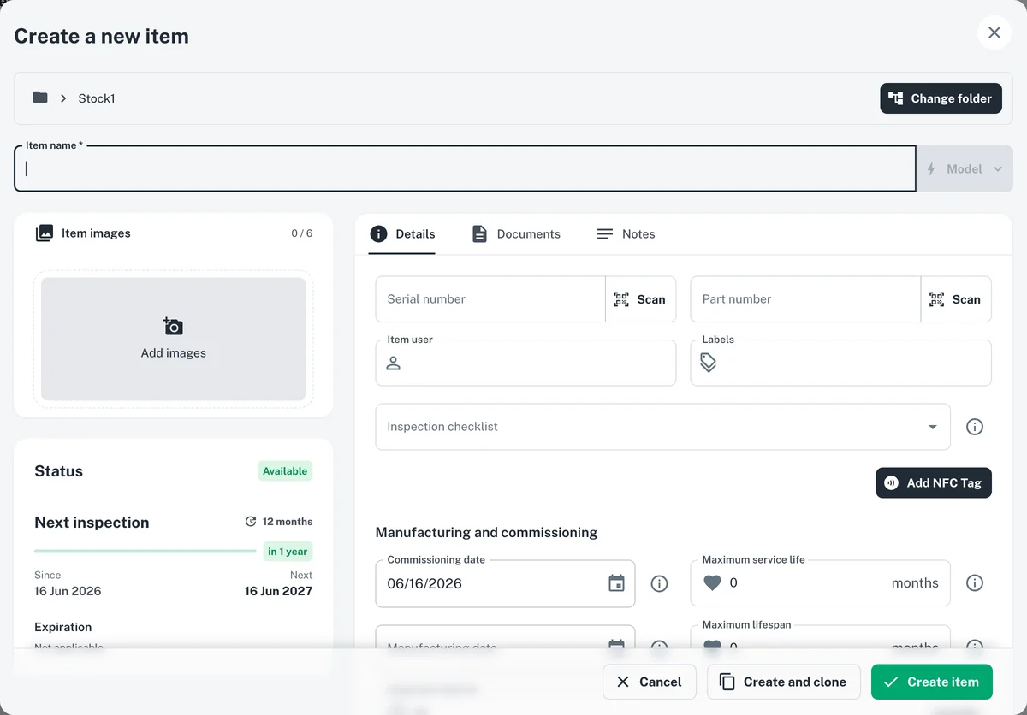
Task: Click the Manufacturing and commissioning heading
Action: point(486,532)
